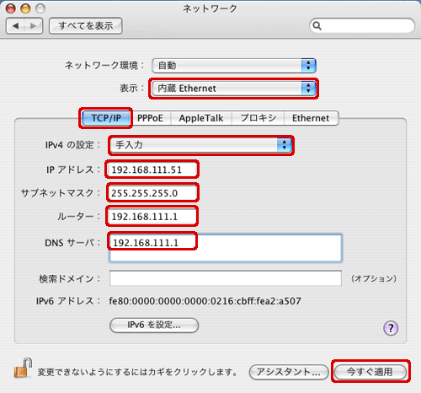Click the DNS サーバ text area
This screenshot has height=393, width=421.
coord(226,248)
